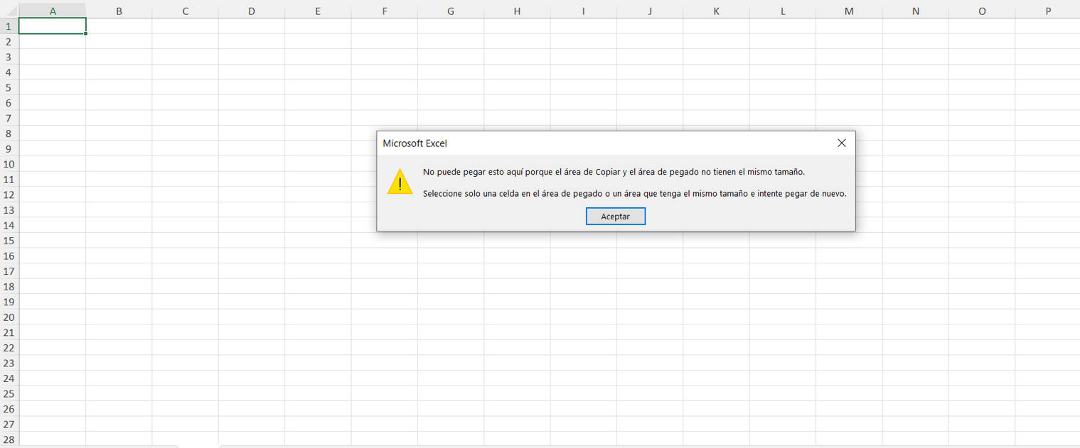
Task: Click the yellow warning triangle icon
Action: pyautogui.click(x=400, y=182)
